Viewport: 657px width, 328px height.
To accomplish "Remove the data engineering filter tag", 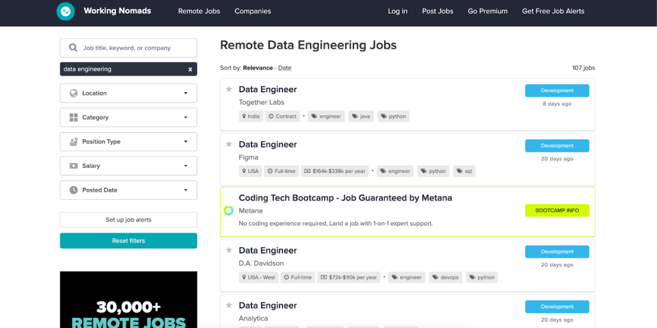I will [x=190, y=69].
